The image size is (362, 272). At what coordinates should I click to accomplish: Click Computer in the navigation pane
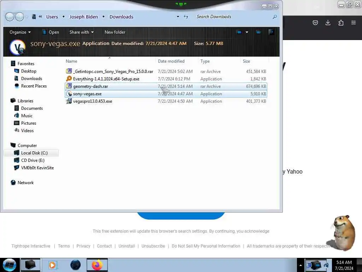coord(27,146)
